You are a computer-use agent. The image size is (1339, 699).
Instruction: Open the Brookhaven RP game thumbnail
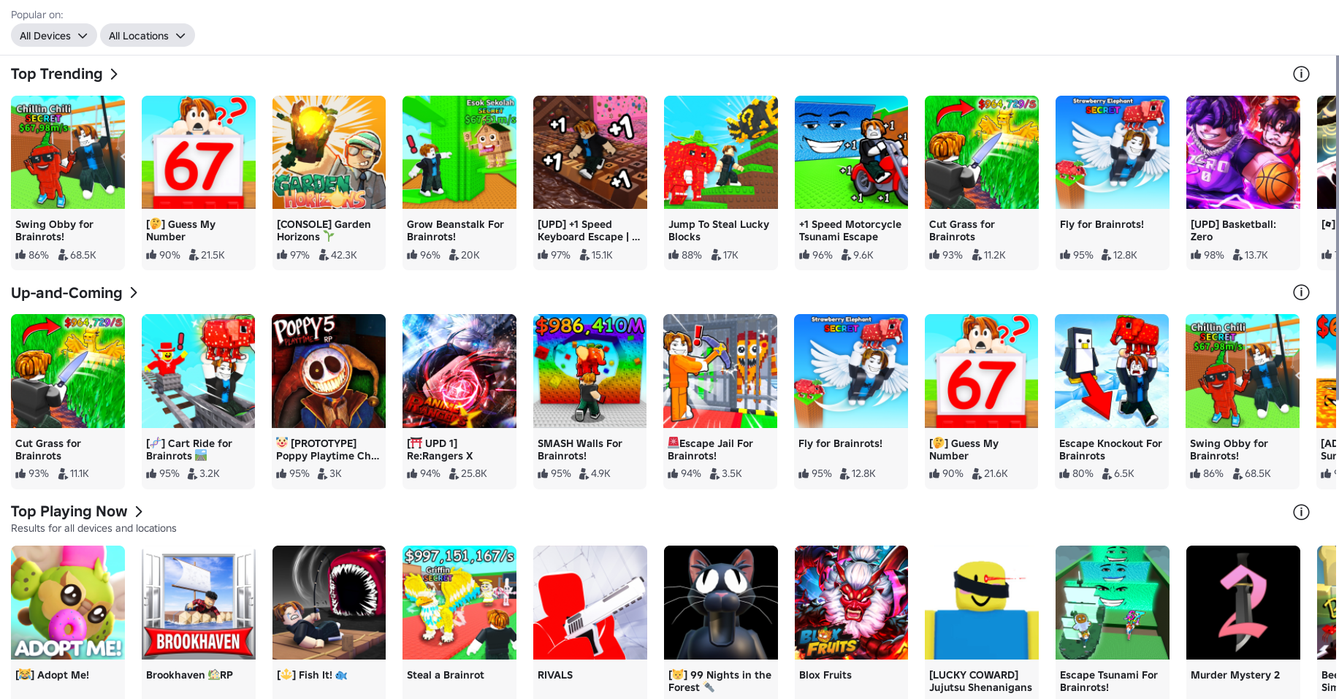(199, 603)
